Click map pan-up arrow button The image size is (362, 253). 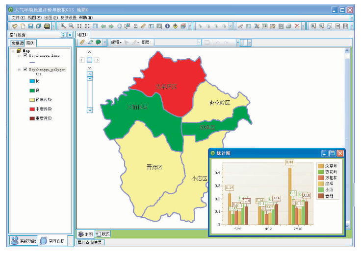click(x=89, y=52)
